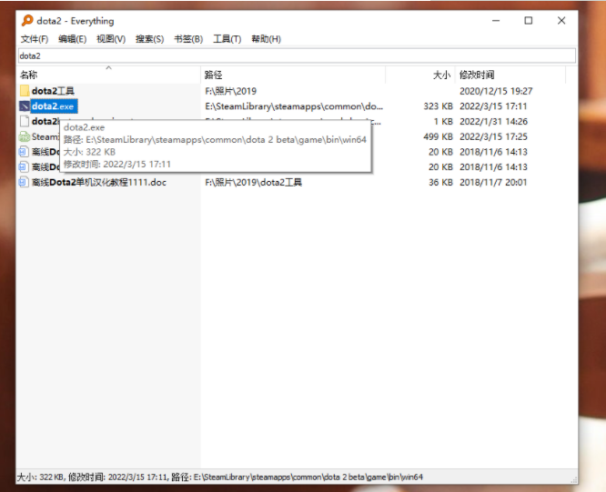This screenshot has width=606, height=492.
Task: Open the 帮助(H) menu
Action: click(x=266, y=39)
